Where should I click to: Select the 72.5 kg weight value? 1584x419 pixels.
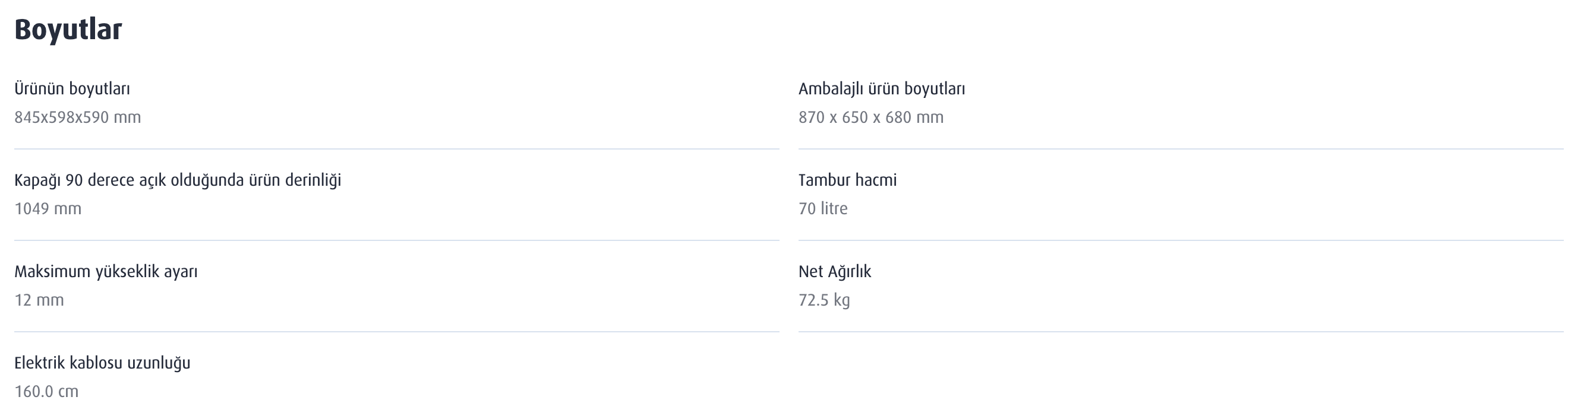tap(823, 300)
